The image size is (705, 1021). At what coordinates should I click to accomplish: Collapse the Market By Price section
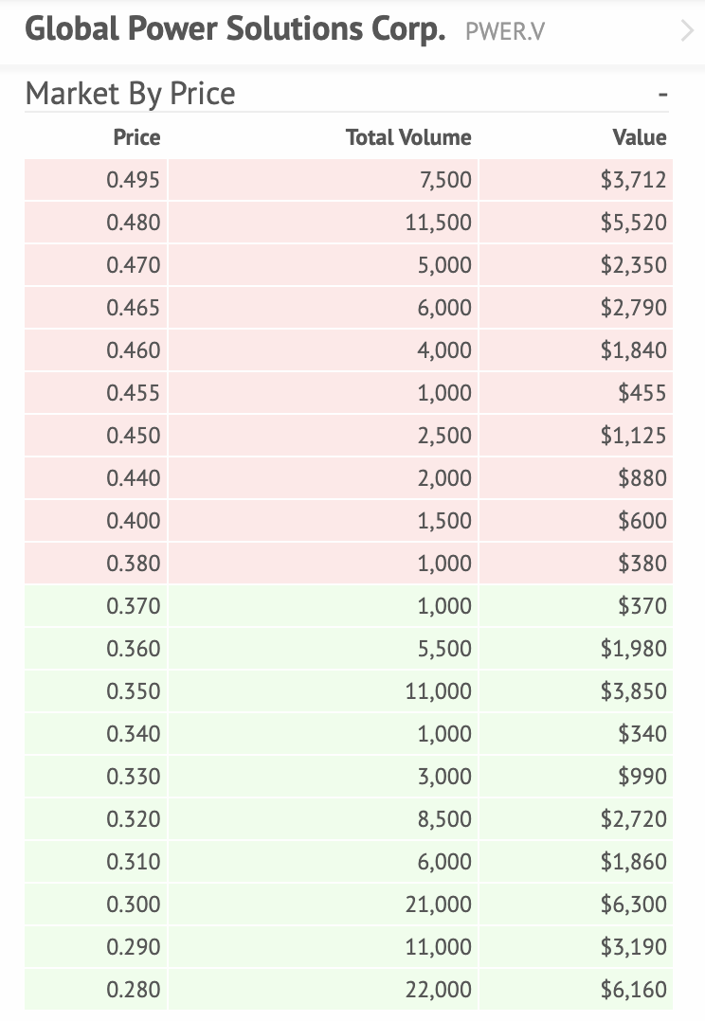pyautogui.click(x=662, y=95)
